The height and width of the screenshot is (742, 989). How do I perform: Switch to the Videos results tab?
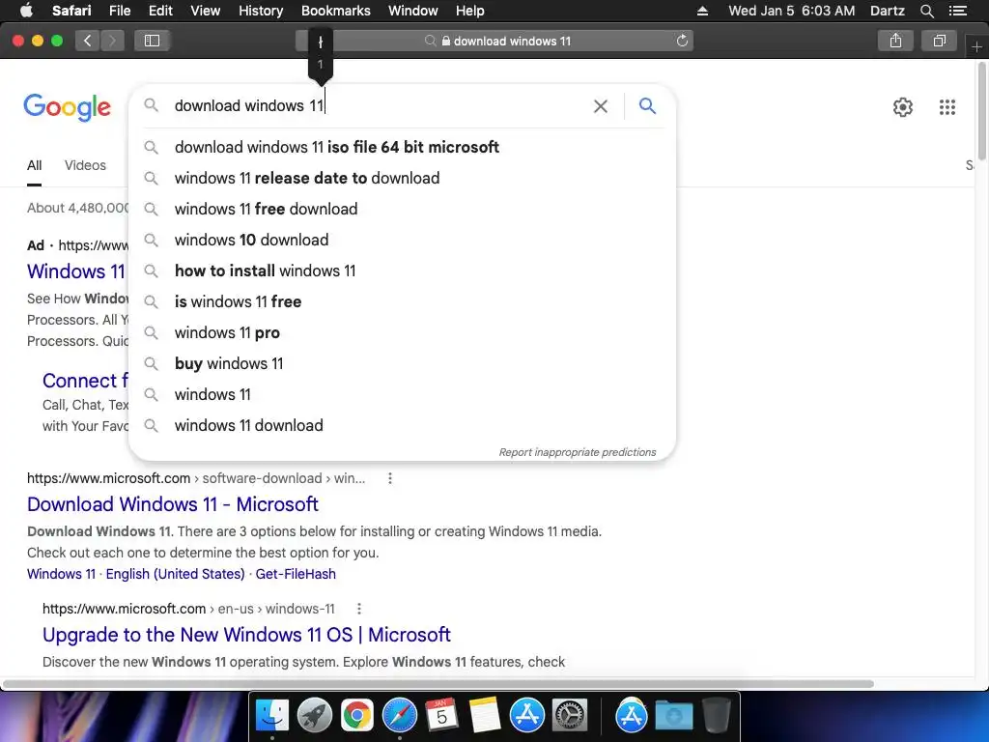[85, 165]
